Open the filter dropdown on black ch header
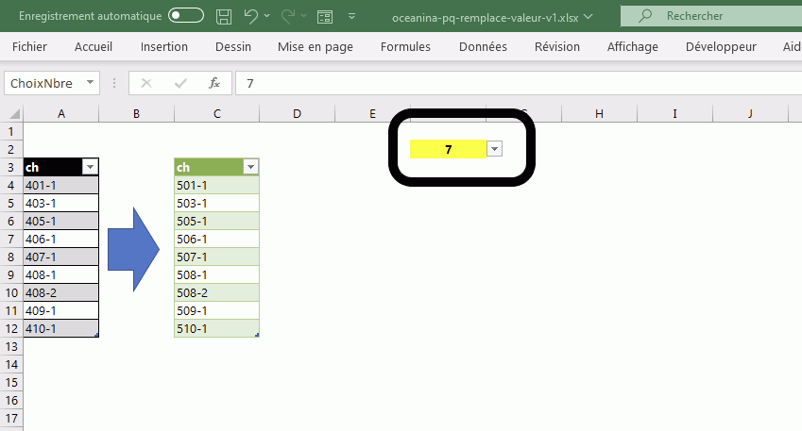 [90, 167]
